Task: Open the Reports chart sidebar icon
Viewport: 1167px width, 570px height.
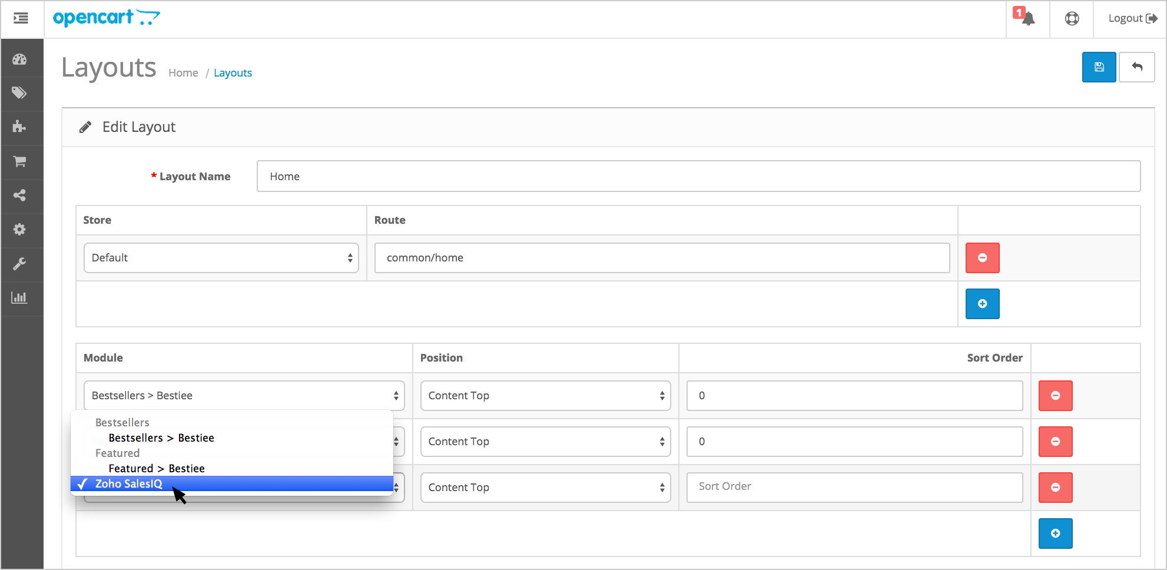Action: (19, 297)
